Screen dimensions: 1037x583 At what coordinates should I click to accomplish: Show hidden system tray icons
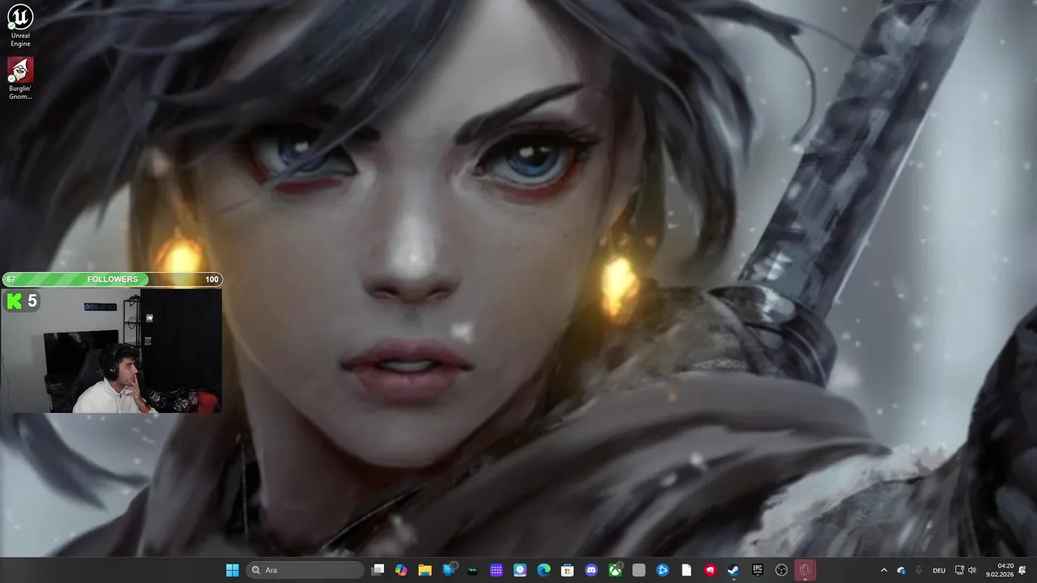[x=884, y=570]
